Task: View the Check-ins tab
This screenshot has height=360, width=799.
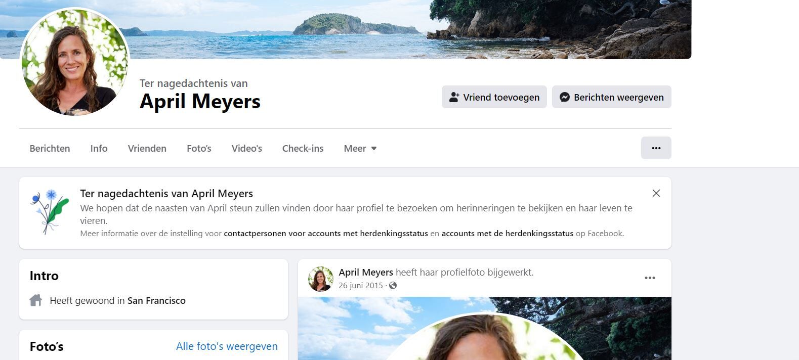Action: coord(303,149)
